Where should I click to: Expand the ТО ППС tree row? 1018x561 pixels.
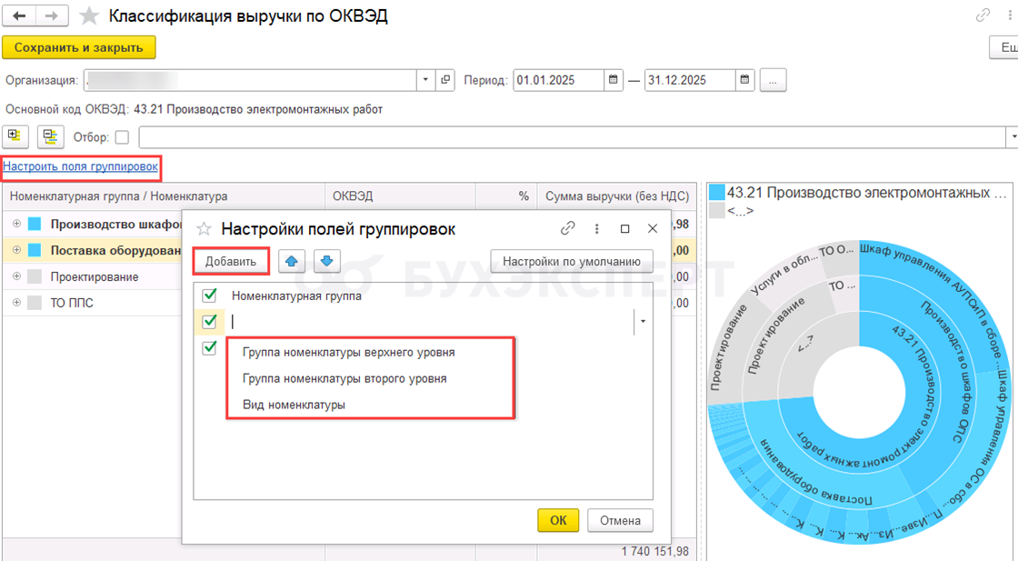[16, 303]
